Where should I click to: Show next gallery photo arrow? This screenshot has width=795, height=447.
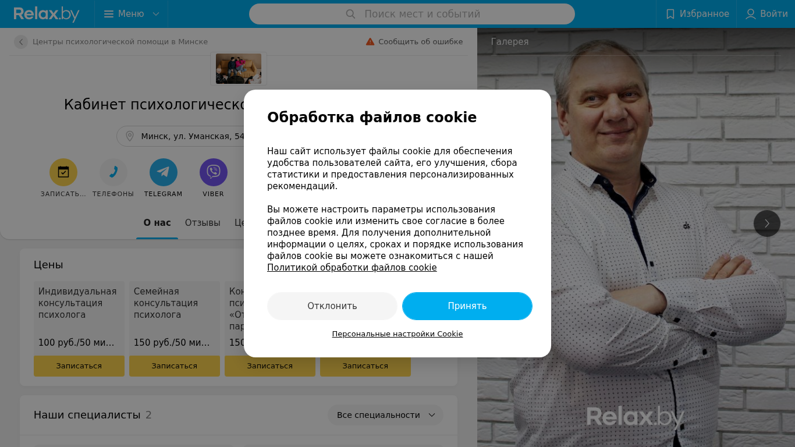(767, 223)
